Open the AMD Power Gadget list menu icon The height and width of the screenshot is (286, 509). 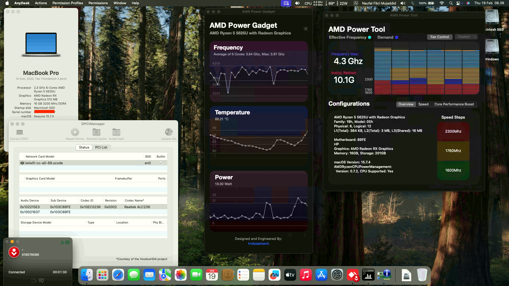pos(305,29)
